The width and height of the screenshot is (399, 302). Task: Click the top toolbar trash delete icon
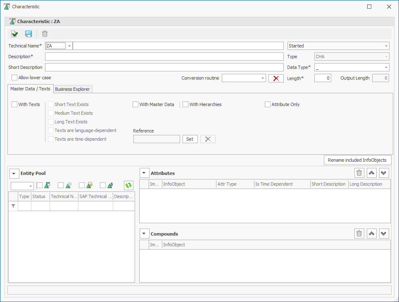[x=45, y=34]
